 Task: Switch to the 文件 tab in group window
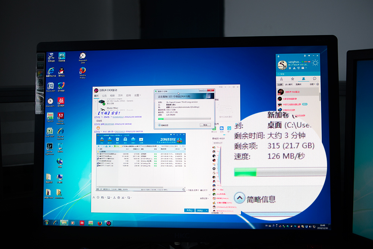(x=120, y=96)
